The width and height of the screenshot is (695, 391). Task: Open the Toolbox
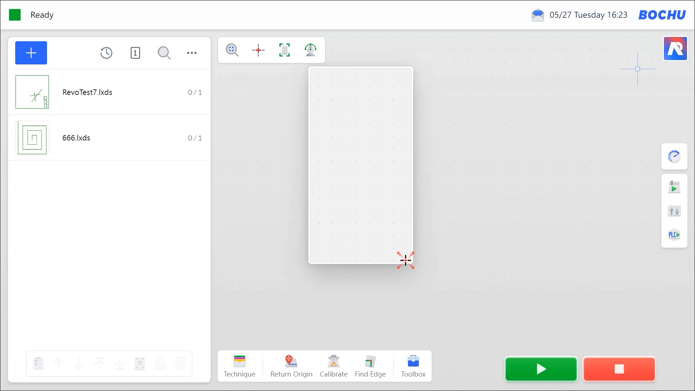pos(413,366)
